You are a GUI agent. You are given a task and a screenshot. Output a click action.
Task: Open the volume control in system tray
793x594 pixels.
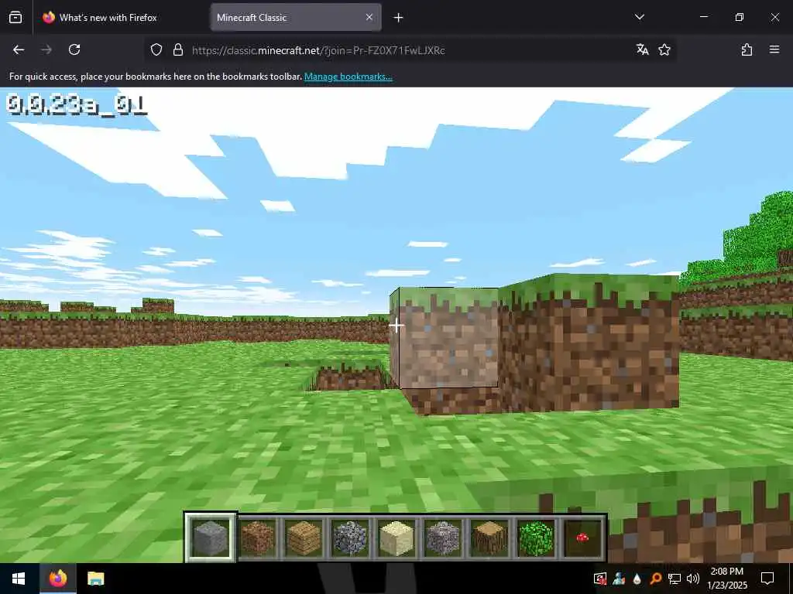[693, 579]
